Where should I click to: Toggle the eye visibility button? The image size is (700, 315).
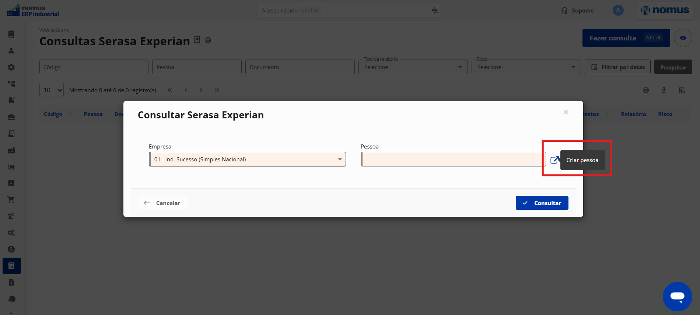coord(683,38)
